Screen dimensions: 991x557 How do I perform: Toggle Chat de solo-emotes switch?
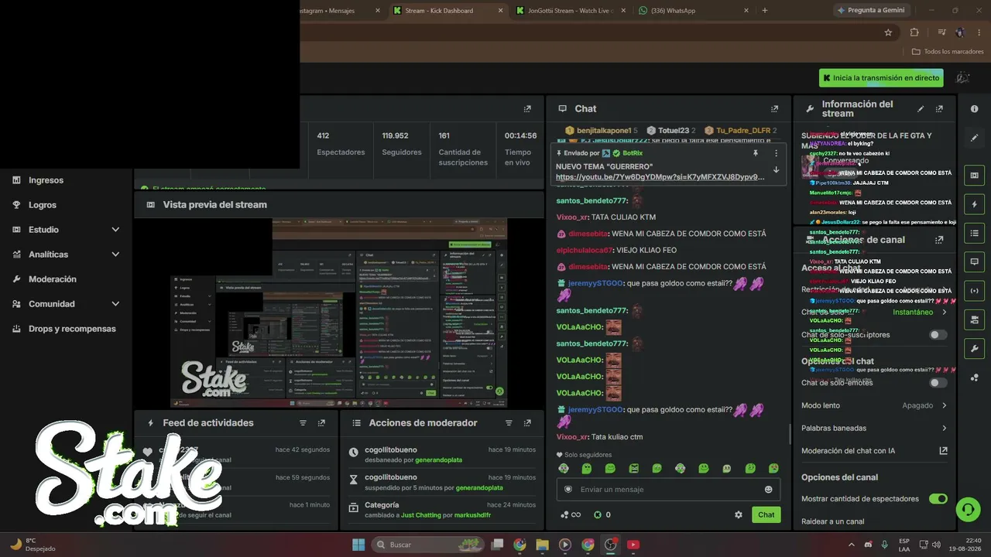click(x=938, y=383)
